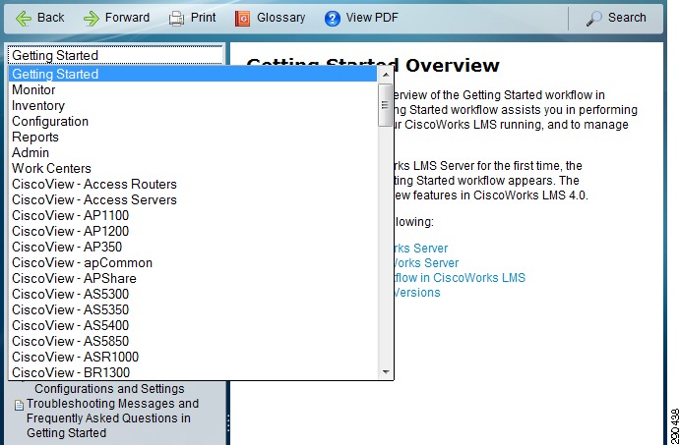Choose CiscoView - APShare option

pos(193,278)
